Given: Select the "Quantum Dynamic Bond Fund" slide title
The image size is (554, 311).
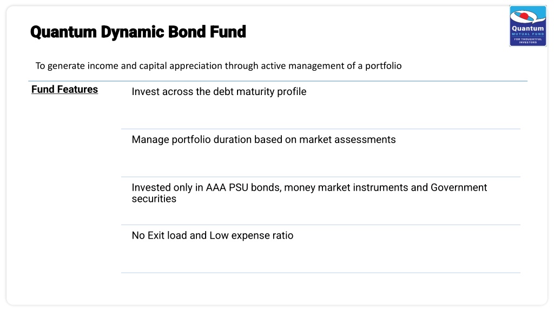Looking at the screenshot, I should 138,32.
